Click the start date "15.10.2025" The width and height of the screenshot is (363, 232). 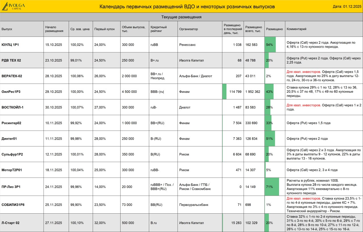click(x=53, y=45)
